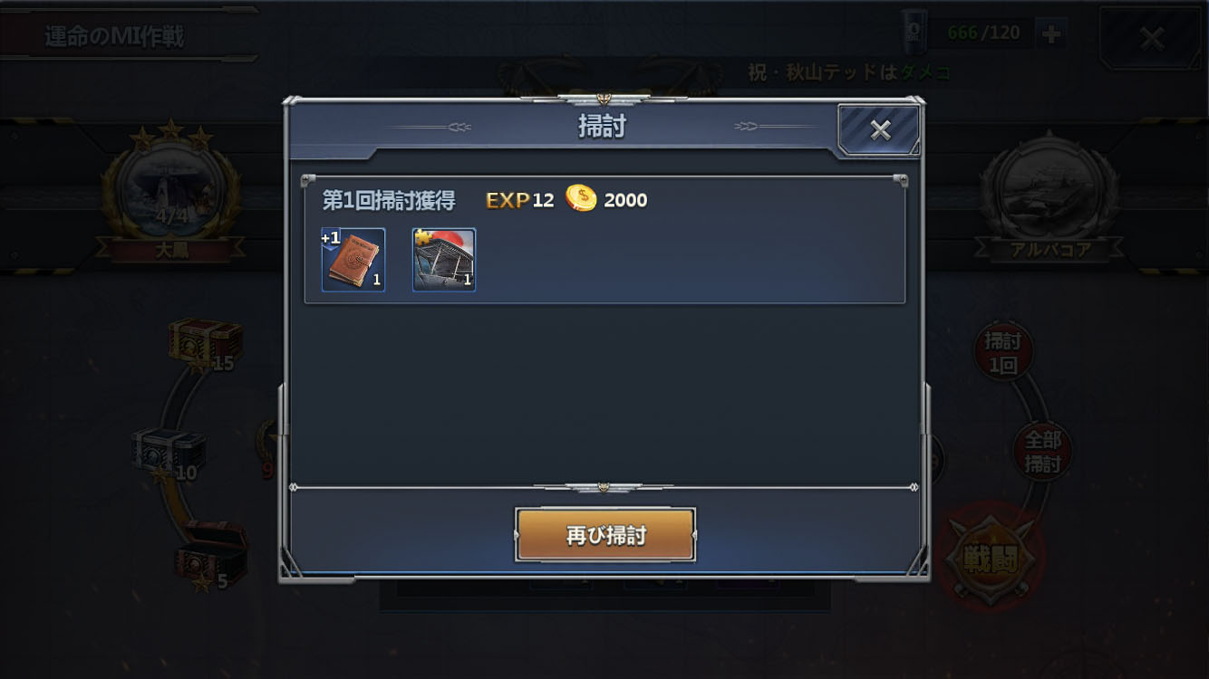1209x679 pixels.
Task: Click the 第1回掃討獲得 result row
Action: point(604,240)
